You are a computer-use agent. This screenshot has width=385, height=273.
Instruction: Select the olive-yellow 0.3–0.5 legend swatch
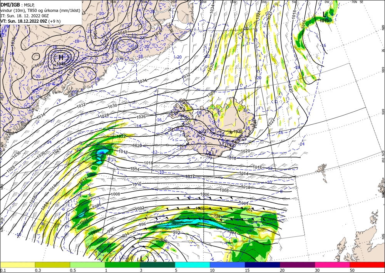(52, 265)
